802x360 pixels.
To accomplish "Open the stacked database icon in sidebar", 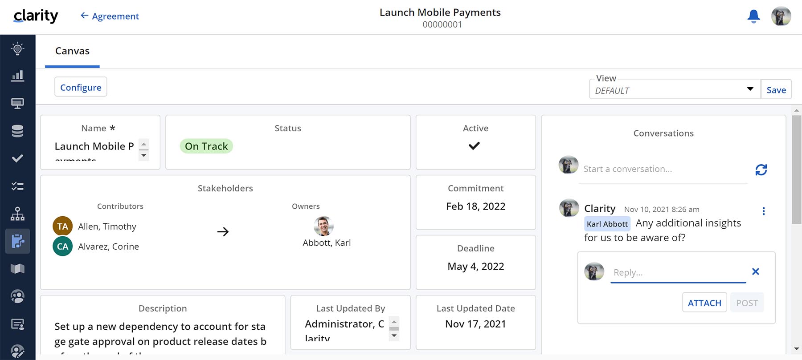I will click(17, 131).
